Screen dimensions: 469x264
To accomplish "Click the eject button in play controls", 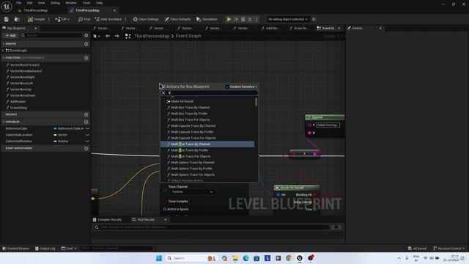I will [x=249, y=19].
